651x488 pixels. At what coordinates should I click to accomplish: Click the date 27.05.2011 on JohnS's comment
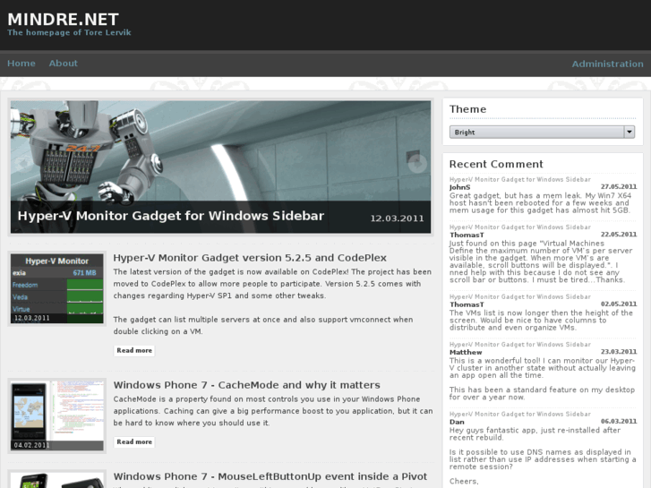coord(619,187)
